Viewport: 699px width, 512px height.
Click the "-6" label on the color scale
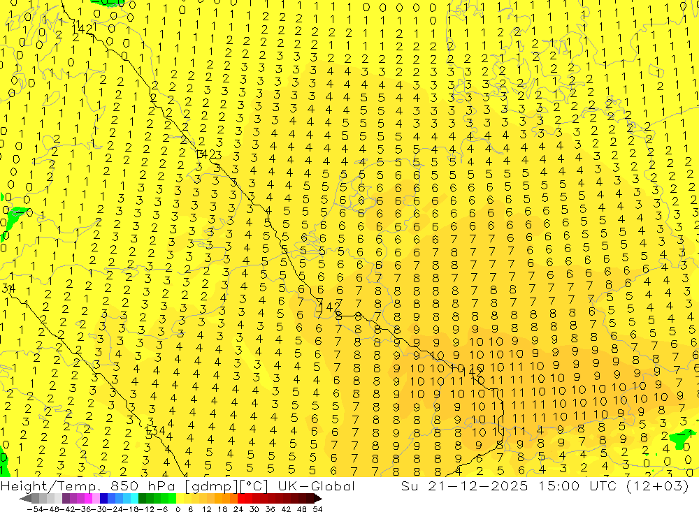coord(162,509)
